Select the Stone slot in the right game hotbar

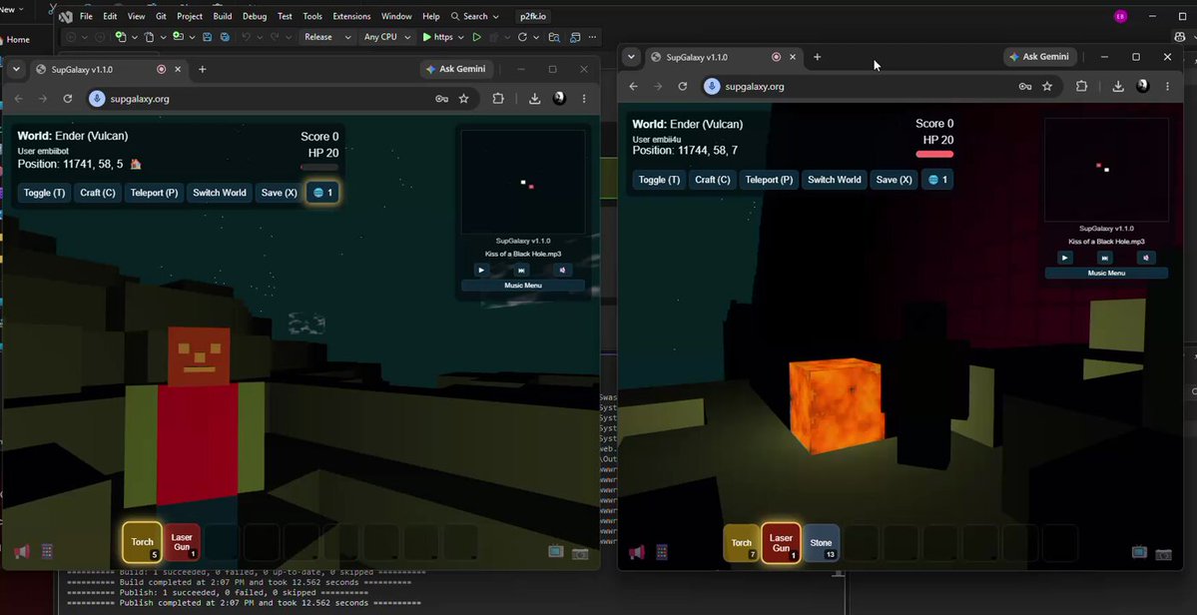821,543
